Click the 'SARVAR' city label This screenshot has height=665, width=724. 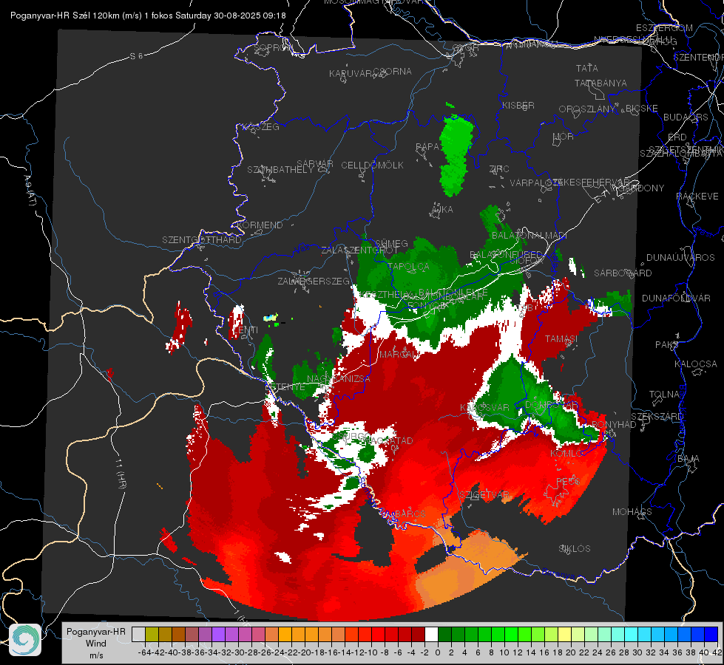coord(315,164)
